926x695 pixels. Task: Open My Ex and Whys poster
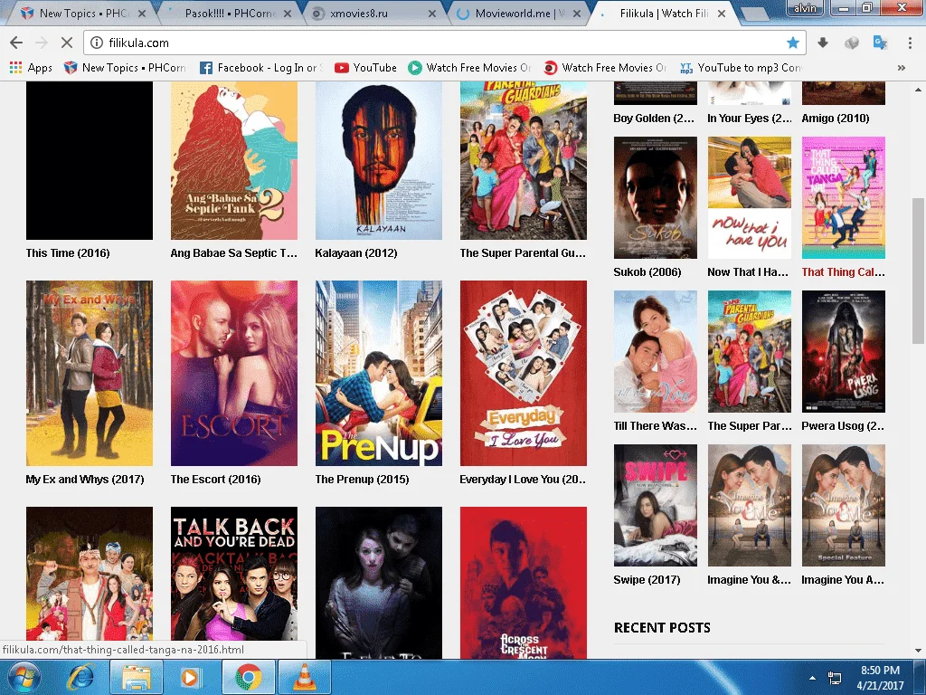coord(90,373)
